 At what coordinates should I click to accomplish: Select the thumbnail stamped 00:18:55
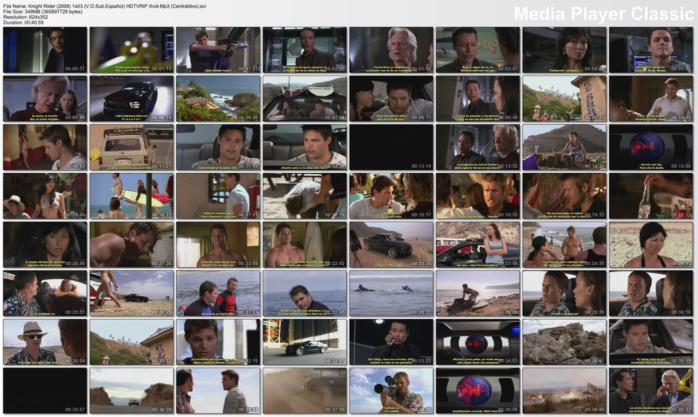478,196
